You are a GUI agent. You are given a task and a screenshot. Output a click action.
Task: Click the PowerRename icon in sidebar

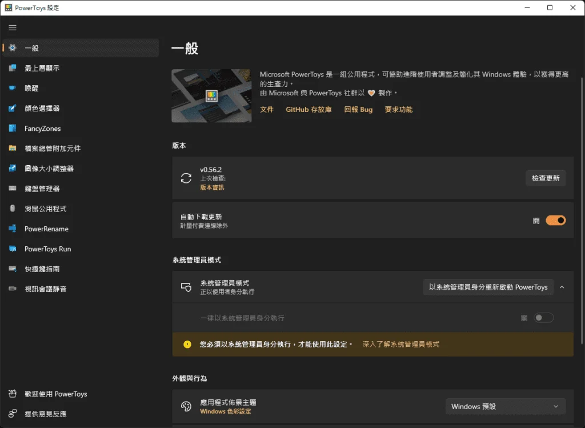click(x=13, y=229)
